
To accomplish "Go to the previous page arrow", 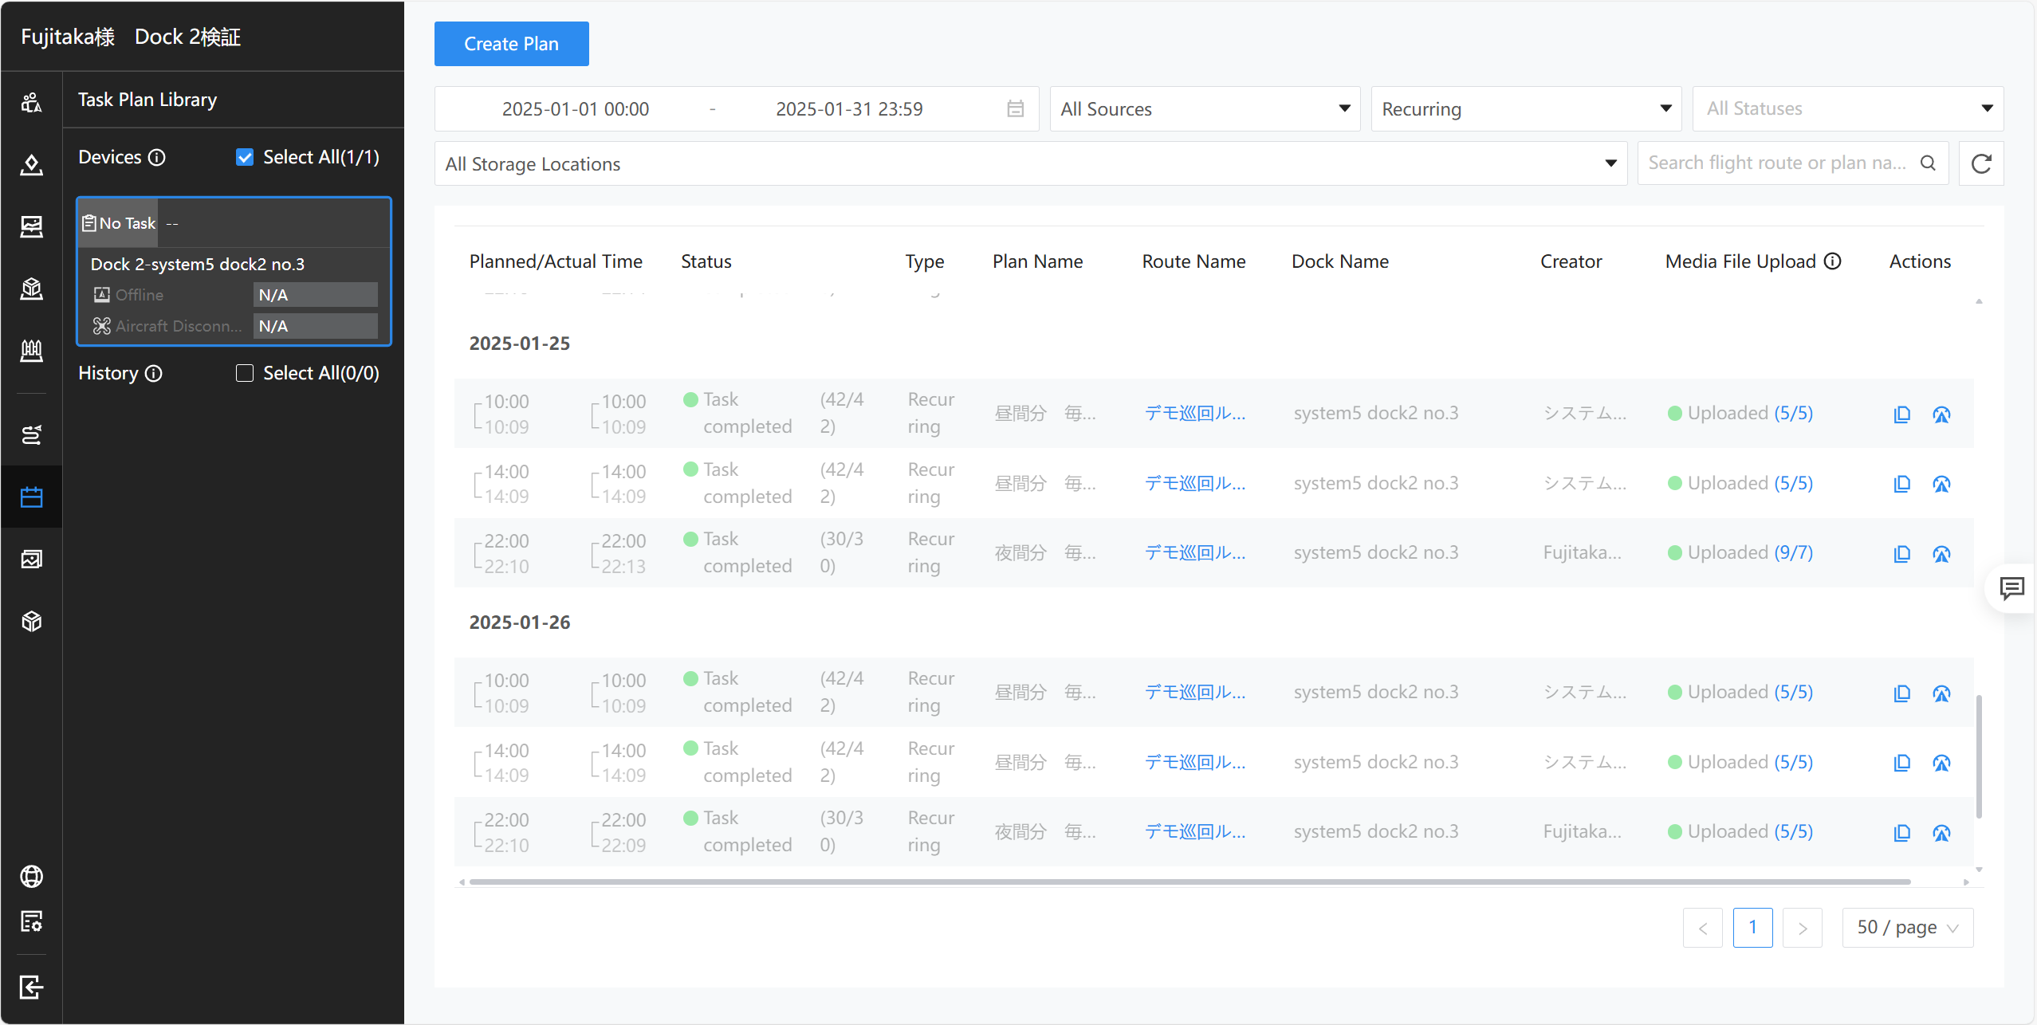I will 1702,928.
